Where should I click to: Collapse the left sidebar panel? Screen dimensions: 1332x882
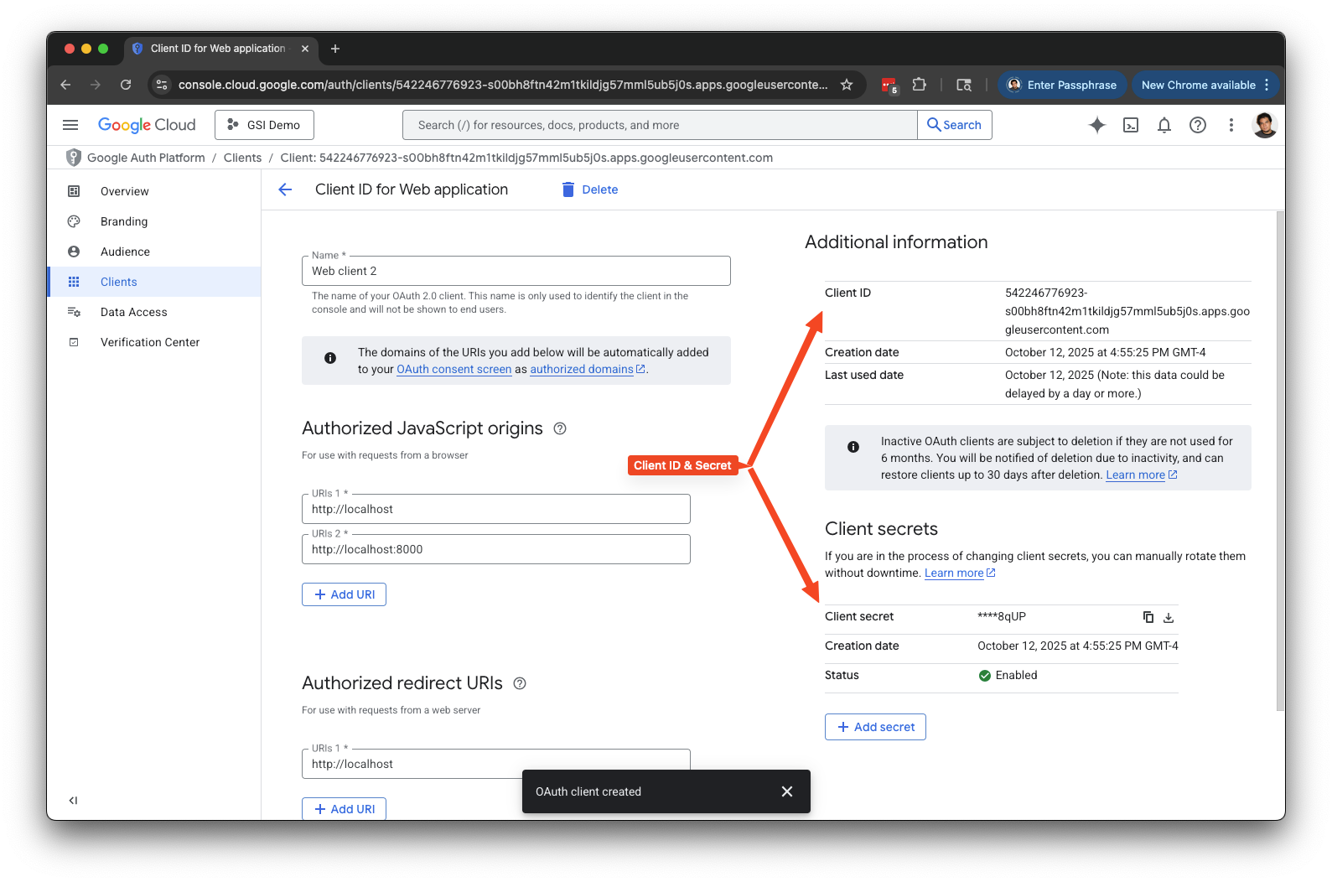pyautogui.click(x=73, y=801)
